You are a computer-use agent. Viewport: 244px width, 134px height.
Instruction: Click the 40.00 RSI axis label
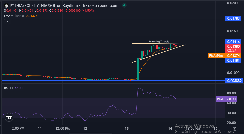click(231, 113)
